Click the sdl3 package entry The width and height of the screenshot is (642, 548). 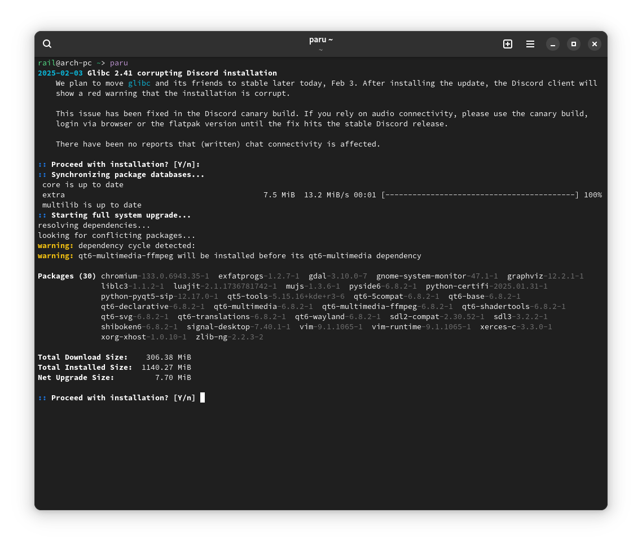coord(520,317)
